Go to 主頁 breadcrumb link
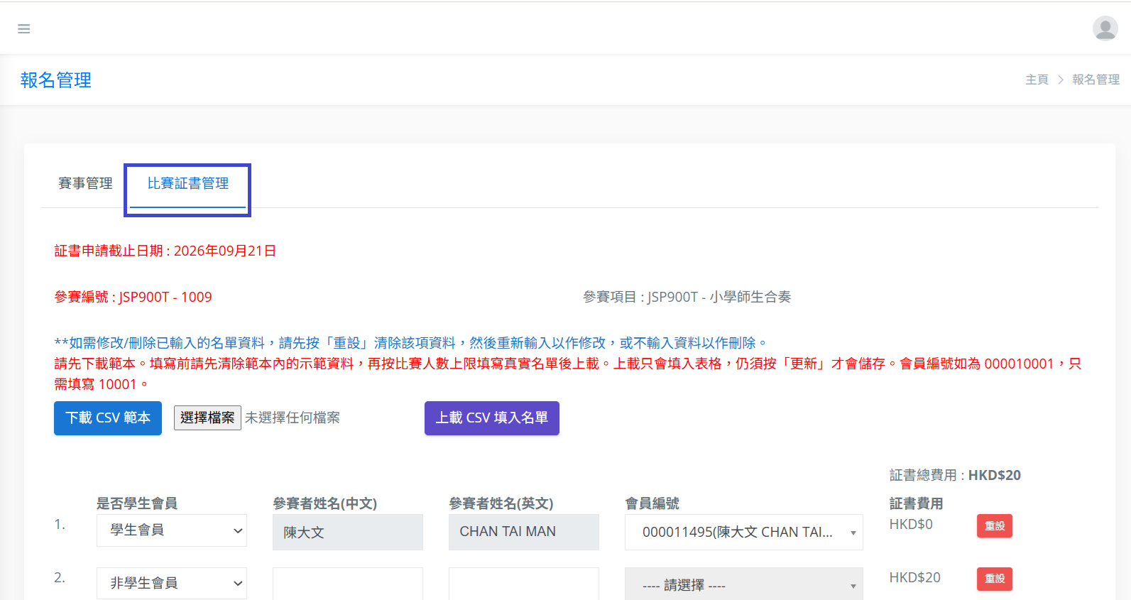 (x=1037, y=80)
